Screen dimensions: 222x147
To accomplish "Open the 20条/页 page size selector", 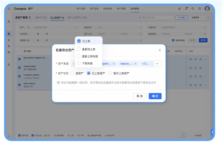I will click(199, 135).
